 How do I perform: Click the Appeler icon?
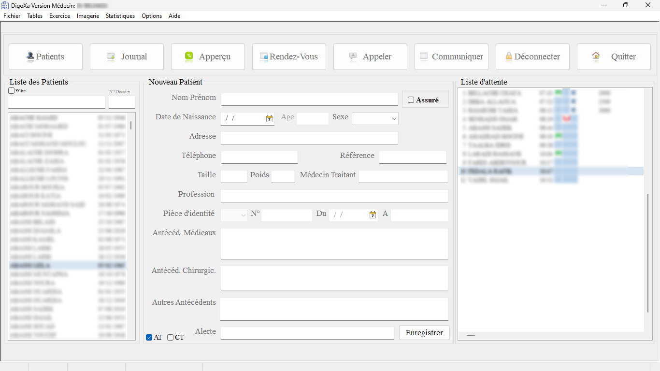353,57
